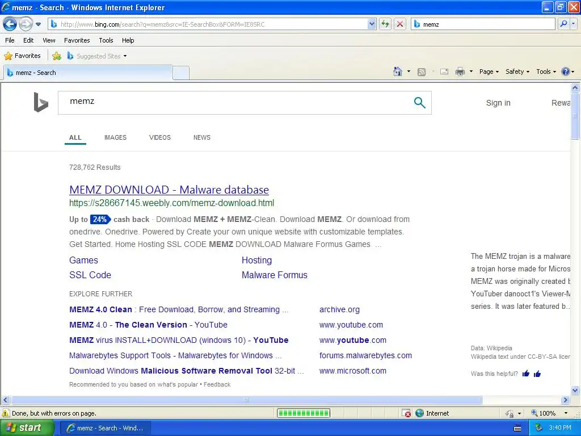Open MEMZ virus INSTALL+DOWNLOAD YouTube link
The height and width of the screenshot is (436, 581).
179,340
